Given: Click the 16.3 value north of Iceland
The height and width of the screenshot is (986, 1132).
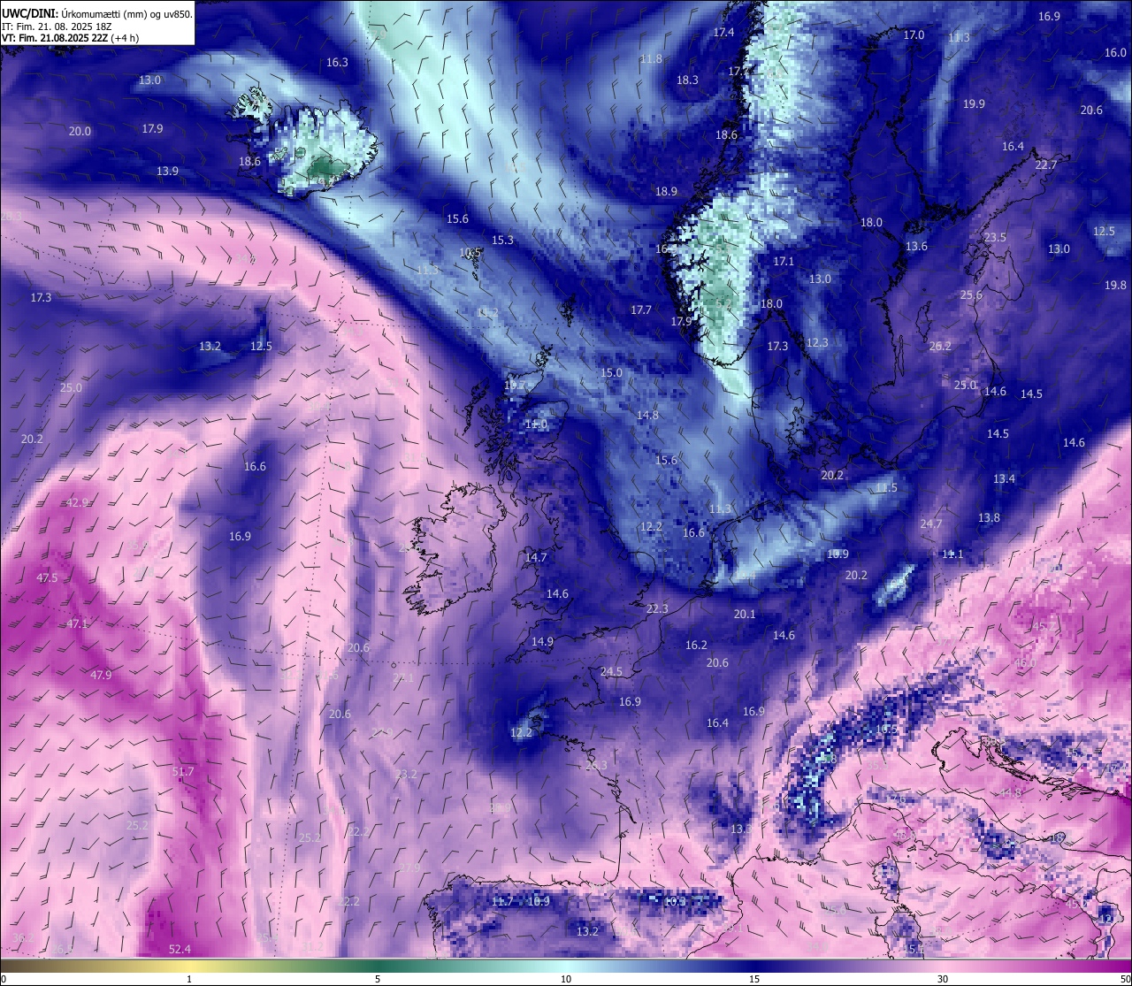Looking at the screenshot, I should pos(337,63).
